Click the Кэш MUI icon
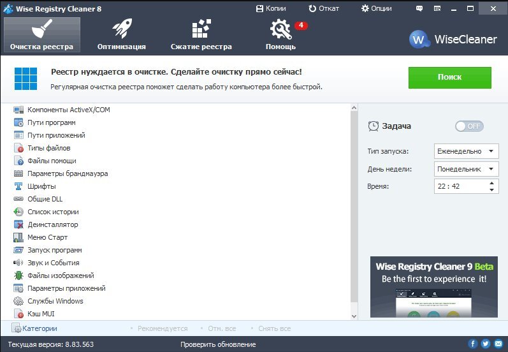 (x=18, y=314)
